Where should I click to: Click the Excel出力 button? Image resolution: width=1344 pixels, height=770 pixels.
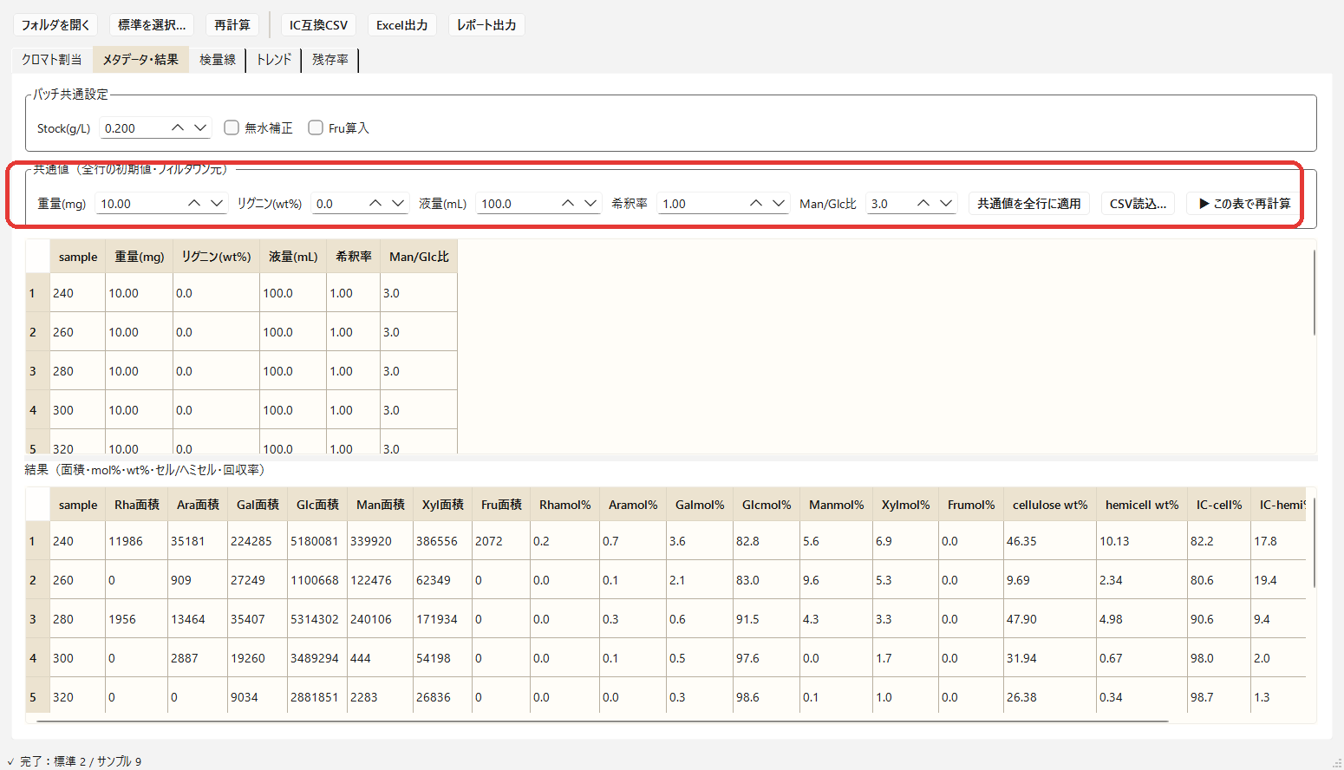tap(402, 25)
